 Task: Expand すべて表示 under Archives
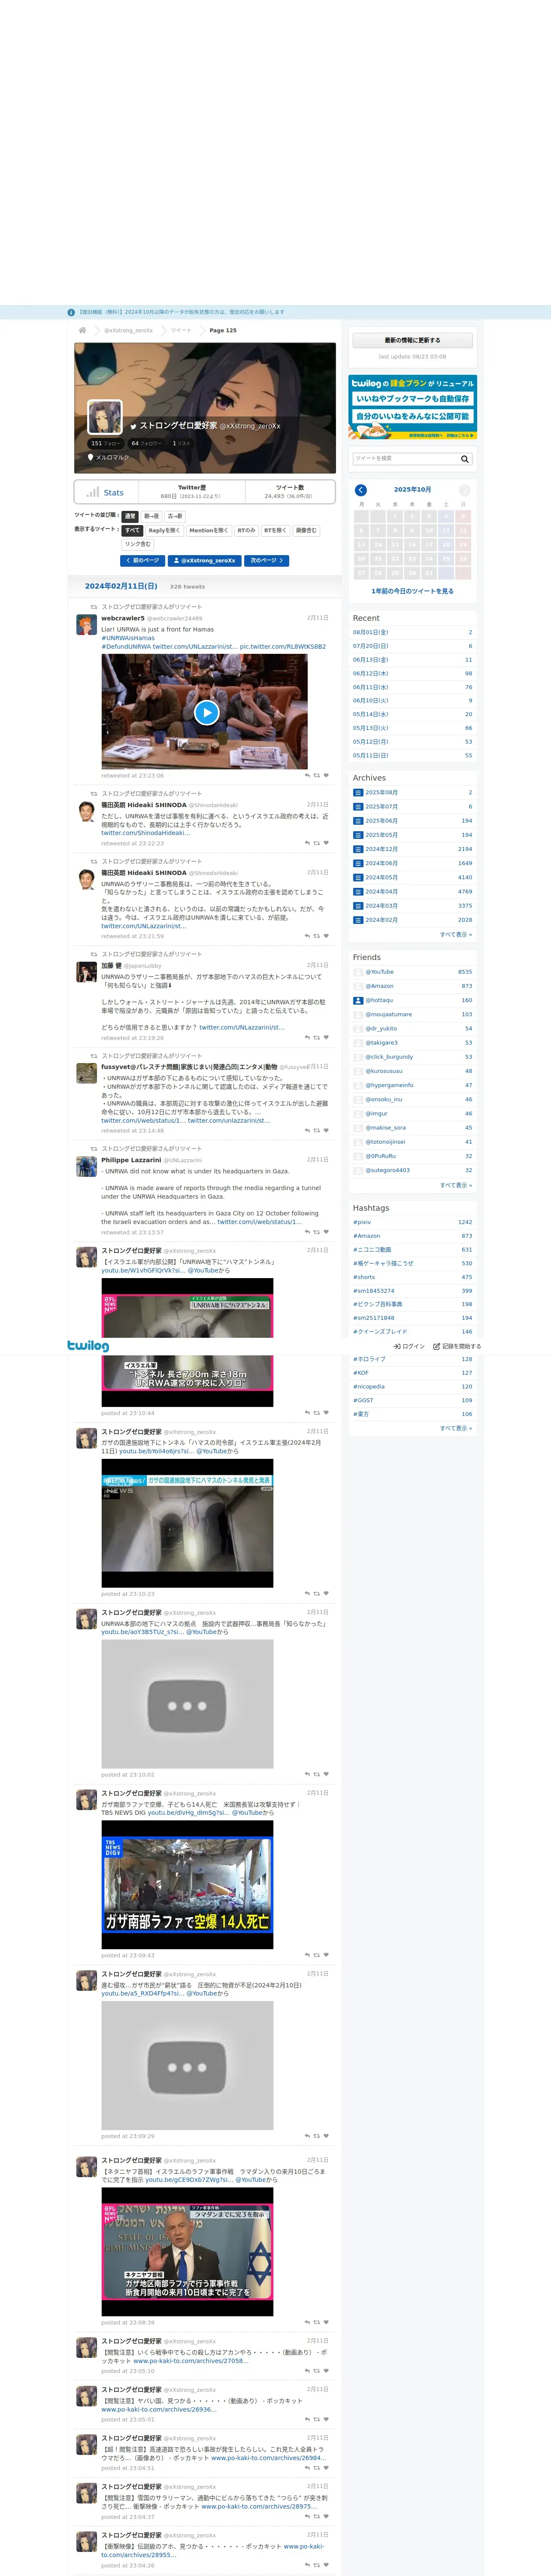(456, 935)
